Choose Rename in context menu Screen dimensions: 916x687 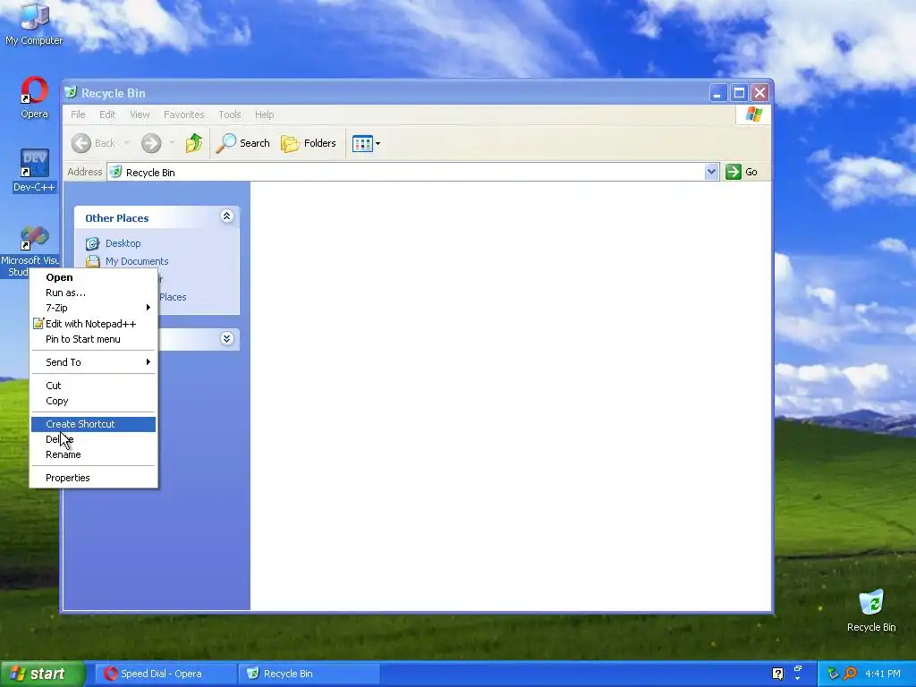(93, 454)
